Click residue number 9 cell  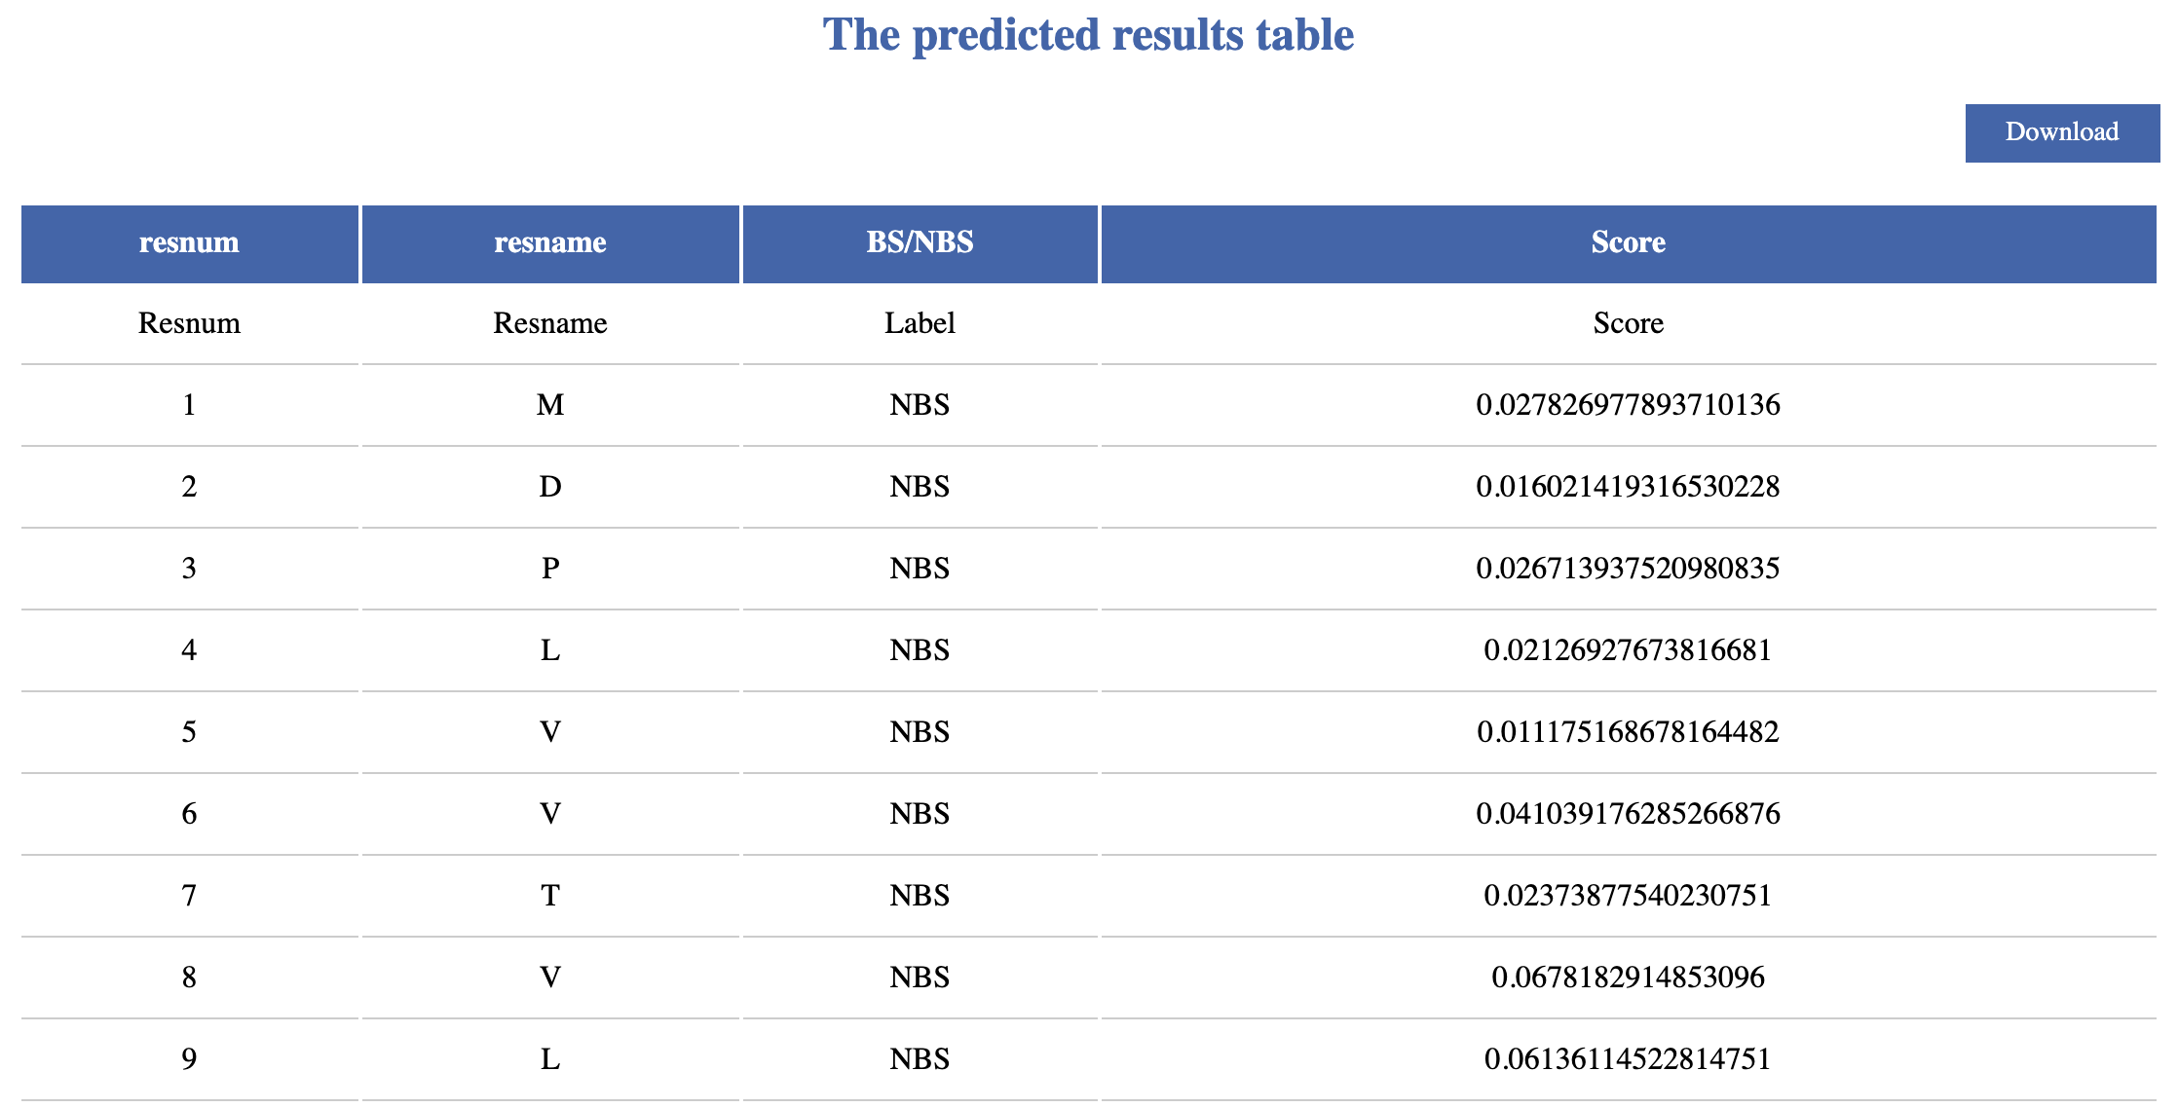[x=189, y=1059]
